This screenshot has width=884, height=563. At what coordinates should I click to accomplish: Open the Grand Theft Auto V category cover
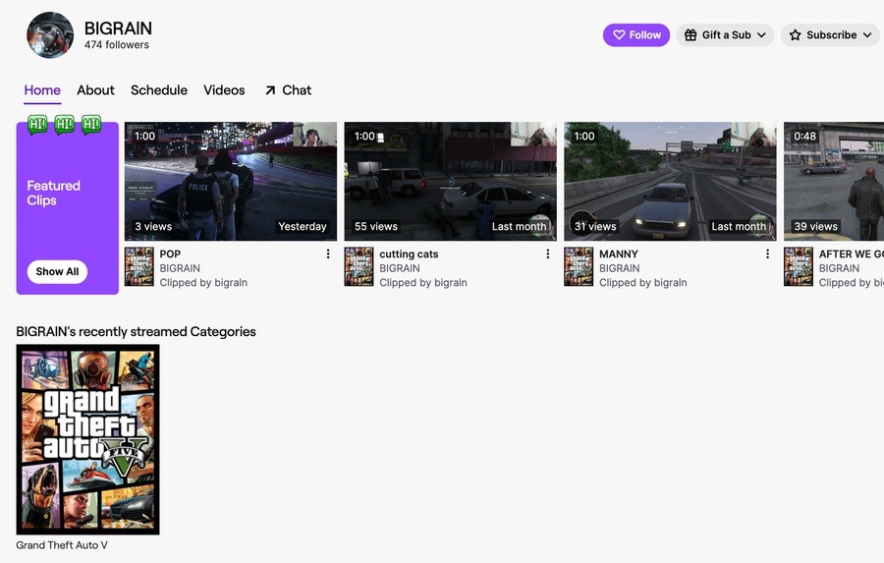(x=87, y=439)
